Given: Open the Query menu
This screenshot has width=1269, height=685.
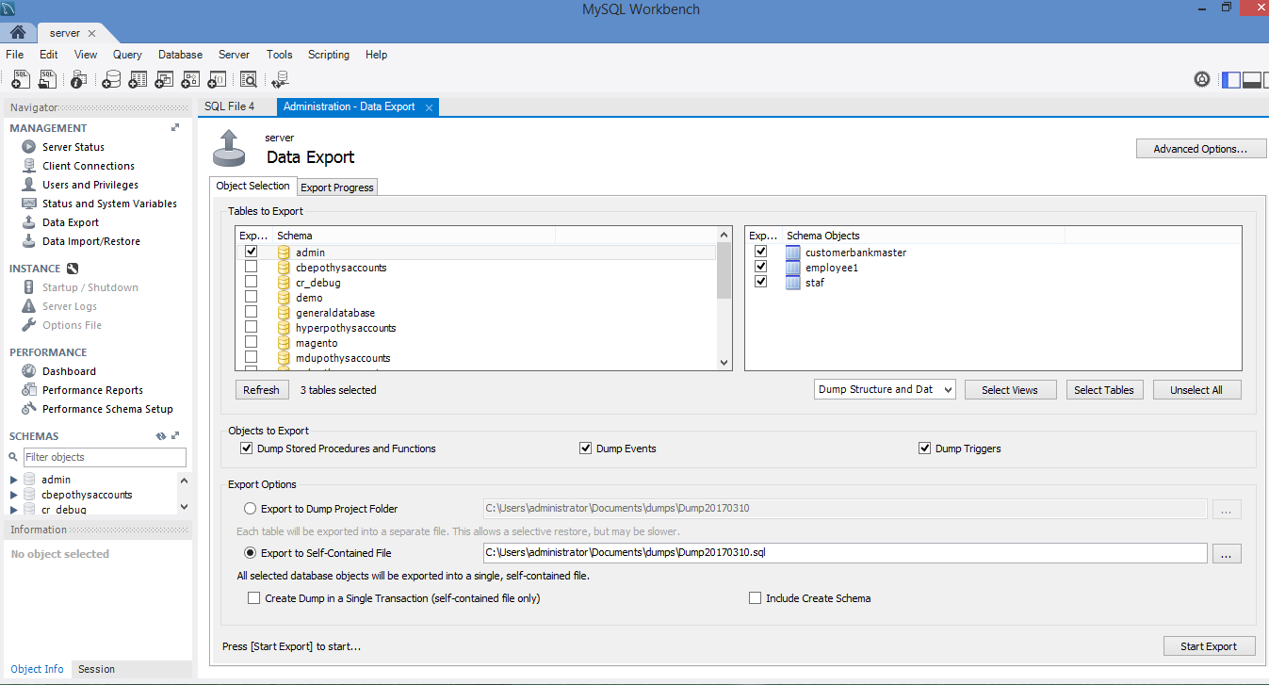Looking at the screenshot, I should click(127, 55).
